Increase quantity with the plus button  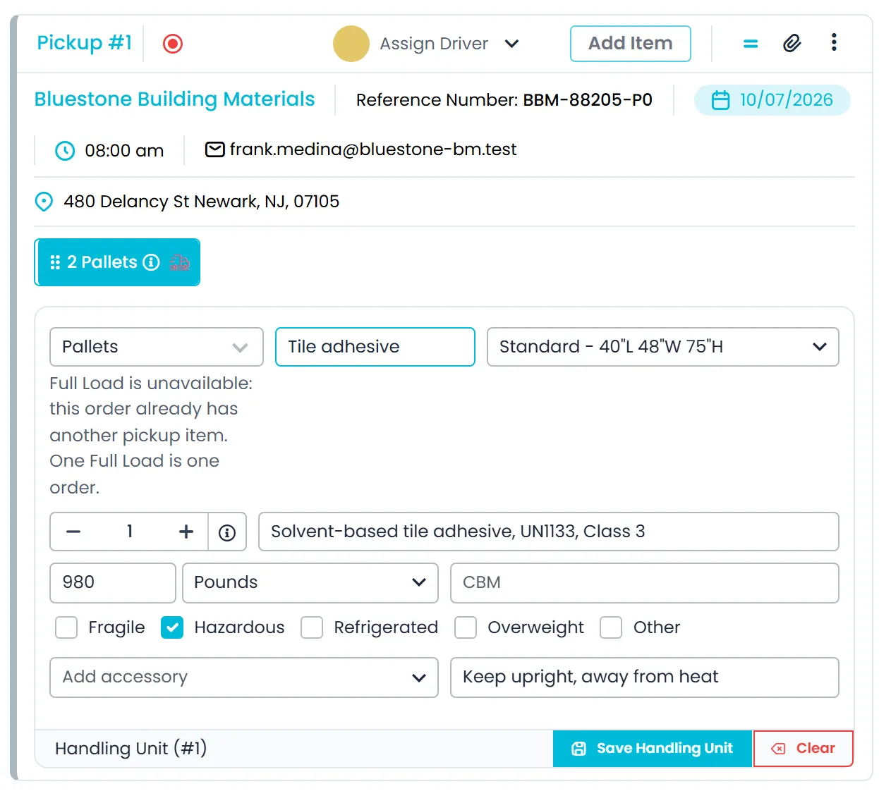point(186,532)
